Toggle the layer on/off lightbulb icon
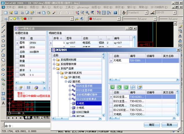The image size is (184, 134). (x=11, y=19)
